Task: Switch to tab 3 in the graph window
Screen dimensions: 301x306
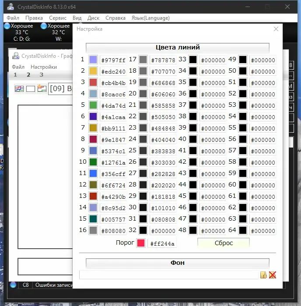Action: pos(42,75)
